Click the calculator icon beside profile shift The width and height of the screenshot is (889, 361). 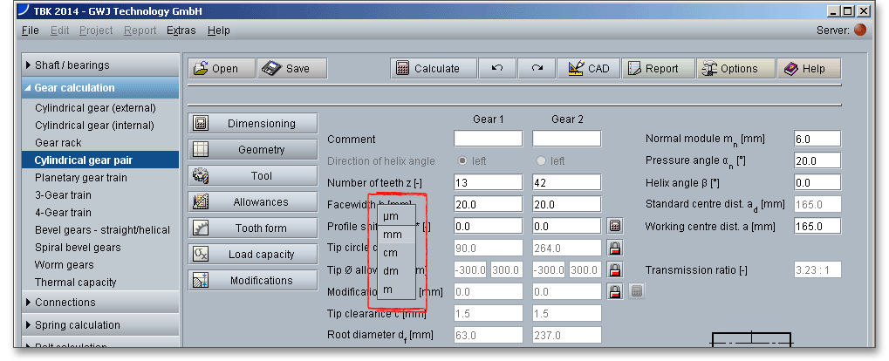[x=615, y=226]
